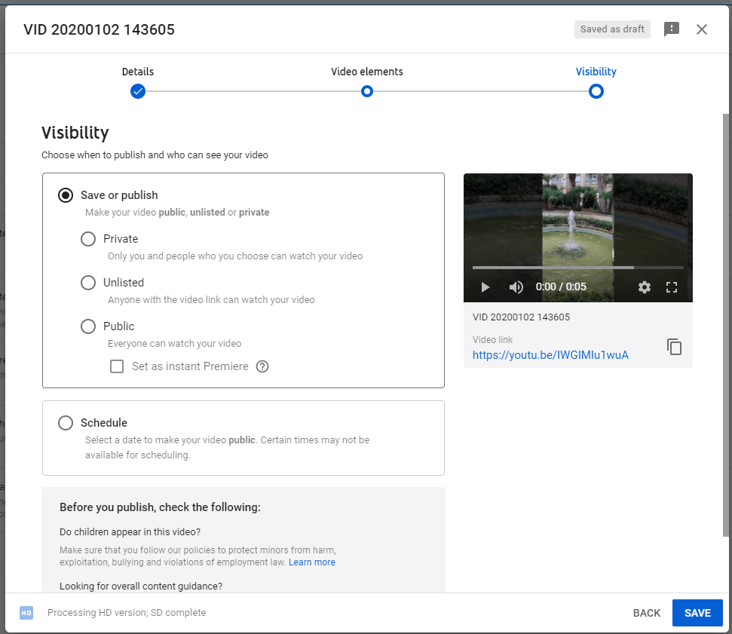Open the youtu.be video link
732x634 pixels.
[550, 355]
